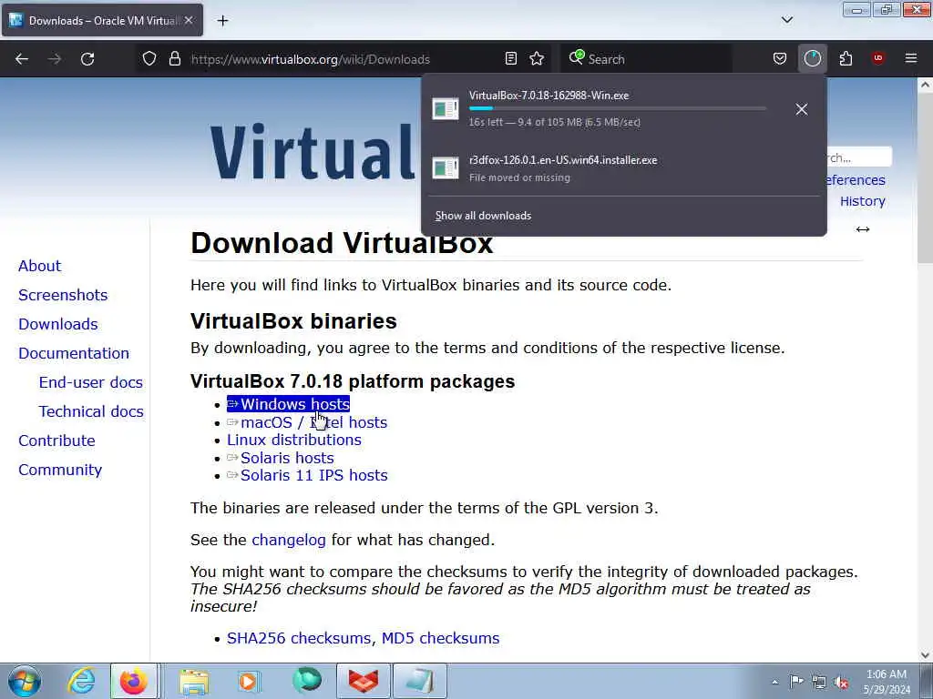933x699 pixels.
Task: Click the VirtualBox download progress bar
Action: click(617, 109)
